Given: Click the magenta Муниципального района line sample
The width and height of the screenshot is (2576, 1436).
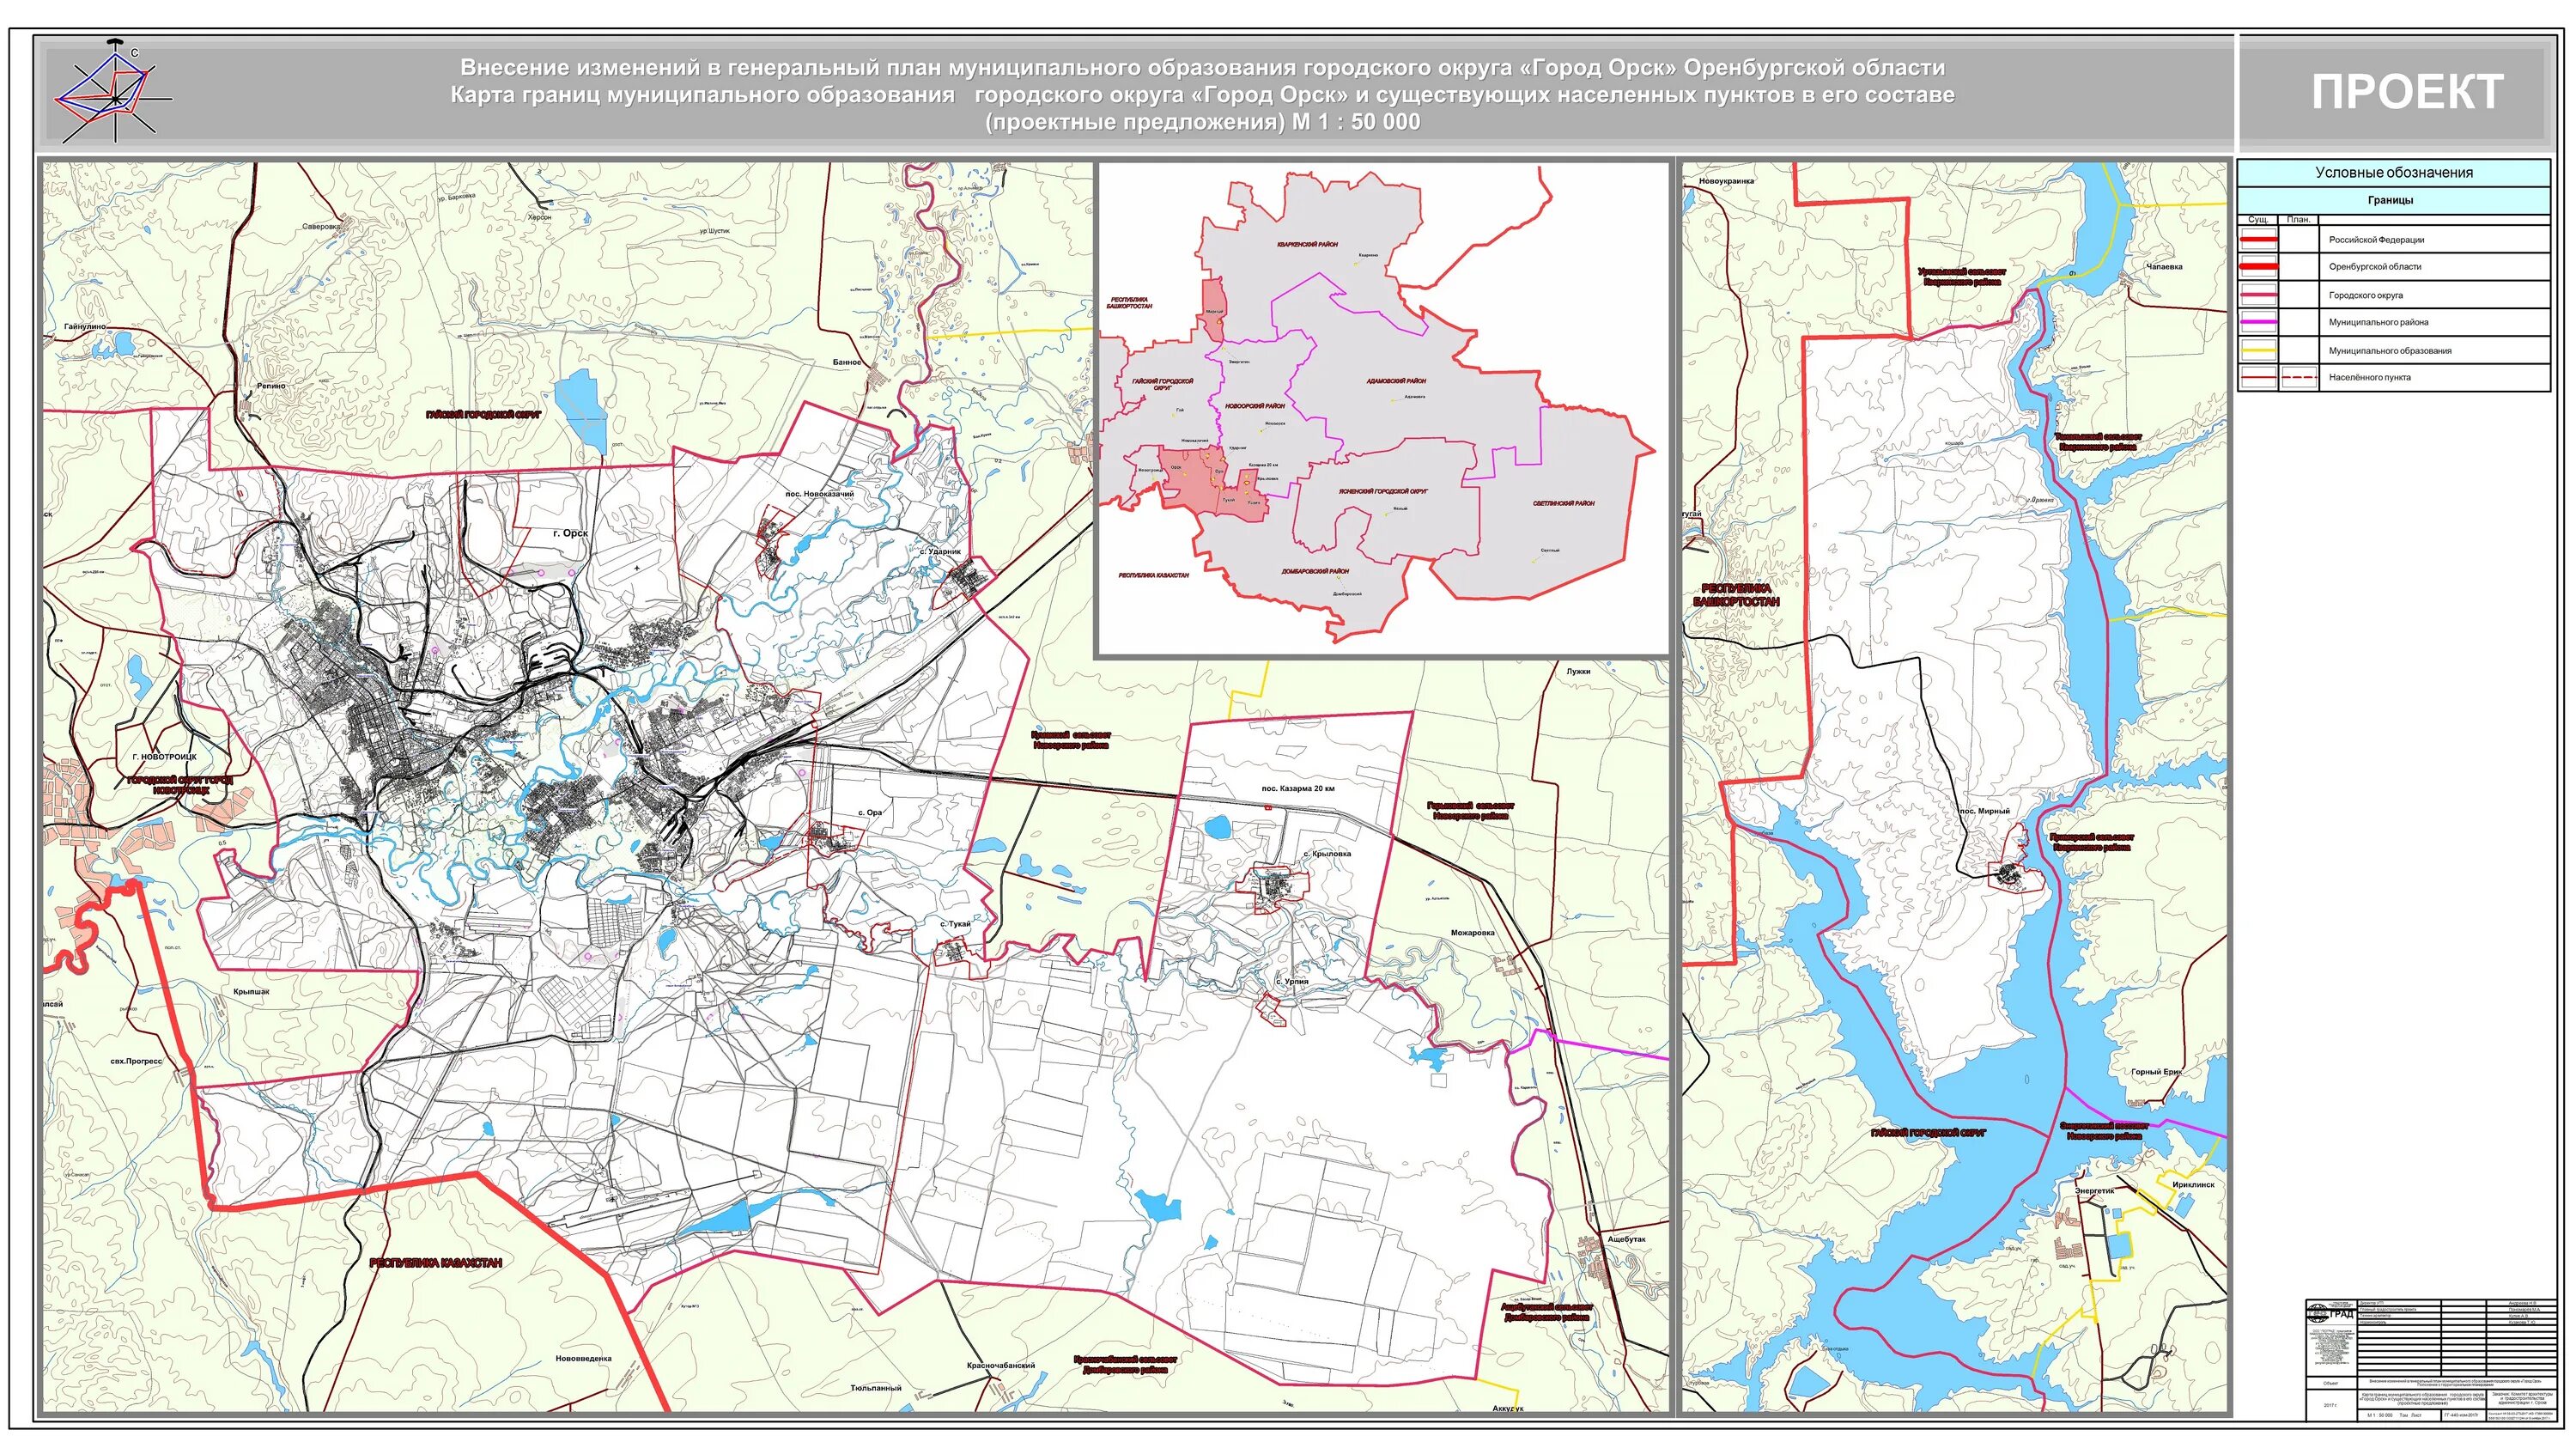Looking at the screenshot, I should (2258, 322).
